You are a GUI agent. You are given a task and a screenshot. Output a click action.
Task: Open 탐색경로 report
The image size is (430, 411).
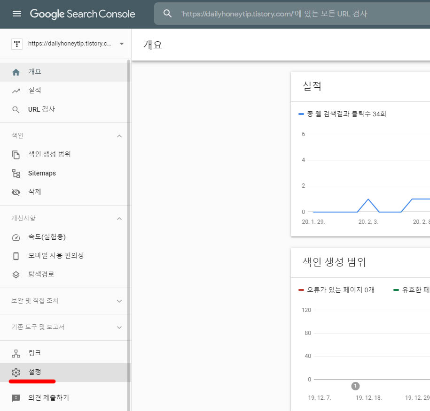coord(64,274)
